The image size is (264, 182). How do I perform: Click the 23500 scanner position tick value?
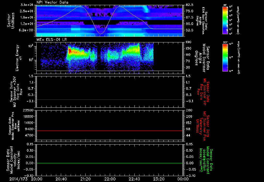click(x=28, y=110)
